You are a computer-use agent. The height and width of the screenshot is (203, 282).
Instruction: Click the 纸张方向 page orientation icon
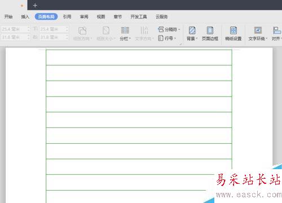click(x=82, y=30)
